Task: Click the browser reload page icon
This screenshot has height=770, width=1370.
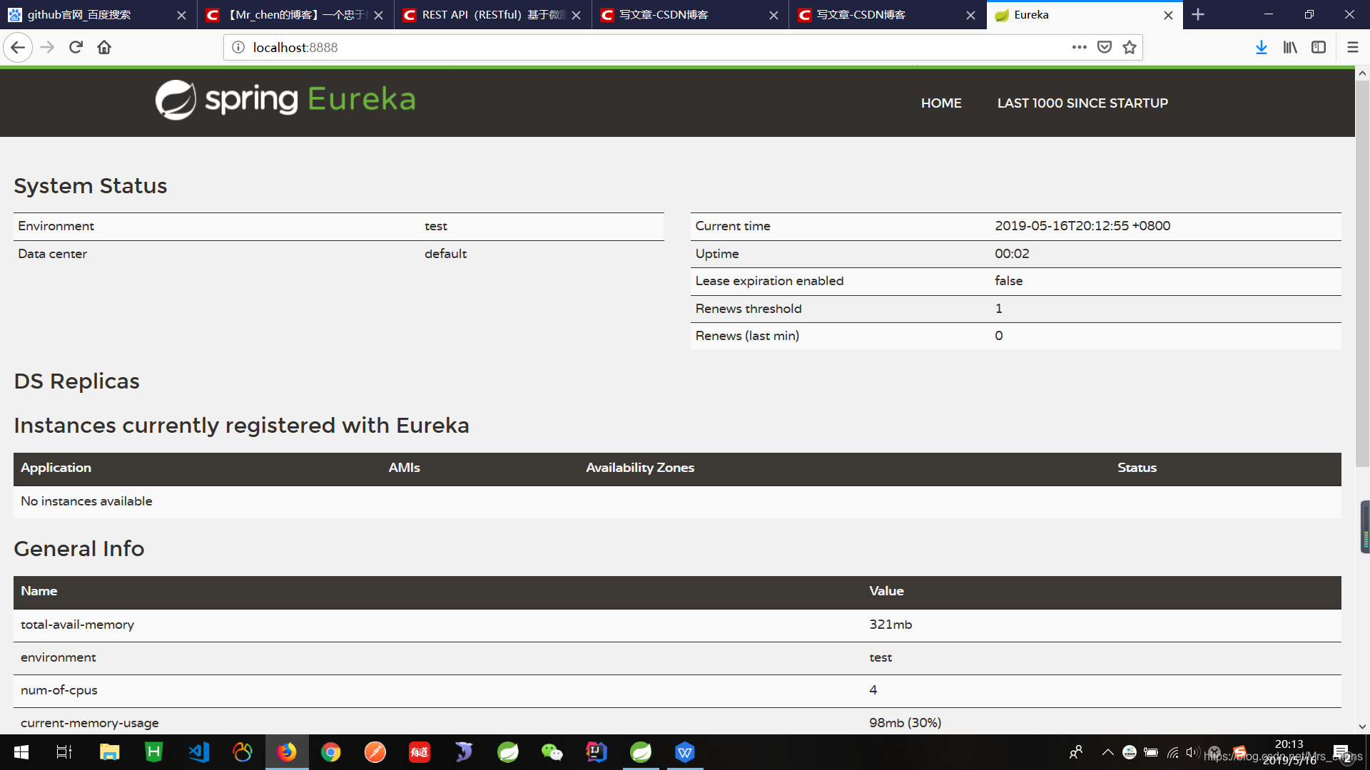Action: (x=76, y=47)
